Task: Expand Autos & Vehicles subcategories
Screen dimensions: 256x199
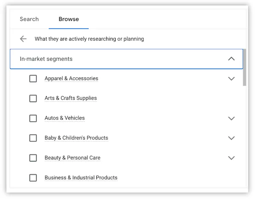Action: tap(231, 118)
